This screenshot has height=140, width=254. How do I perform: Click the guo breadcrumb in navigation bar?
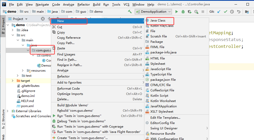(81, 12)
